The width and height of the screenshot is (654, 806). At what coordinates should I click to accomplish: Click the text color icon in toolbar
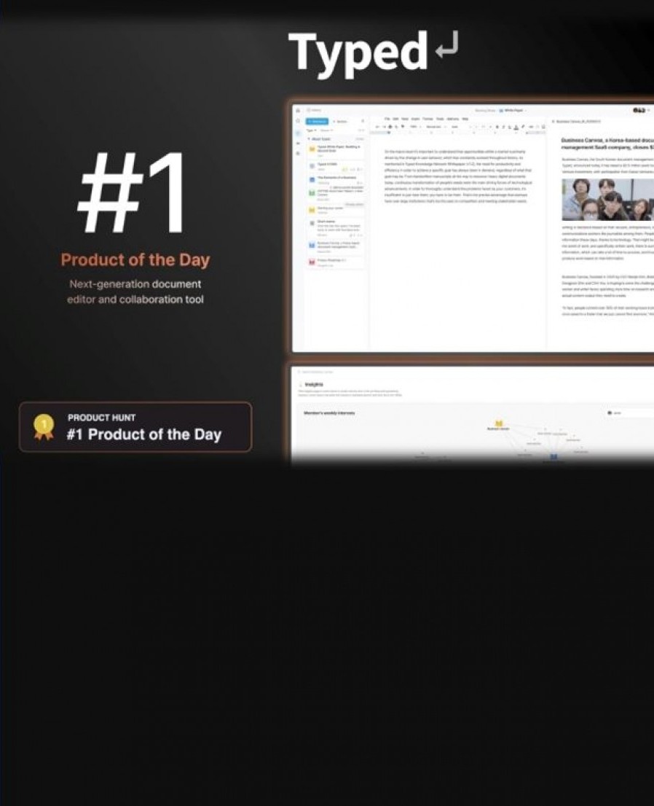pyautogui.click(x=516, y=127)
